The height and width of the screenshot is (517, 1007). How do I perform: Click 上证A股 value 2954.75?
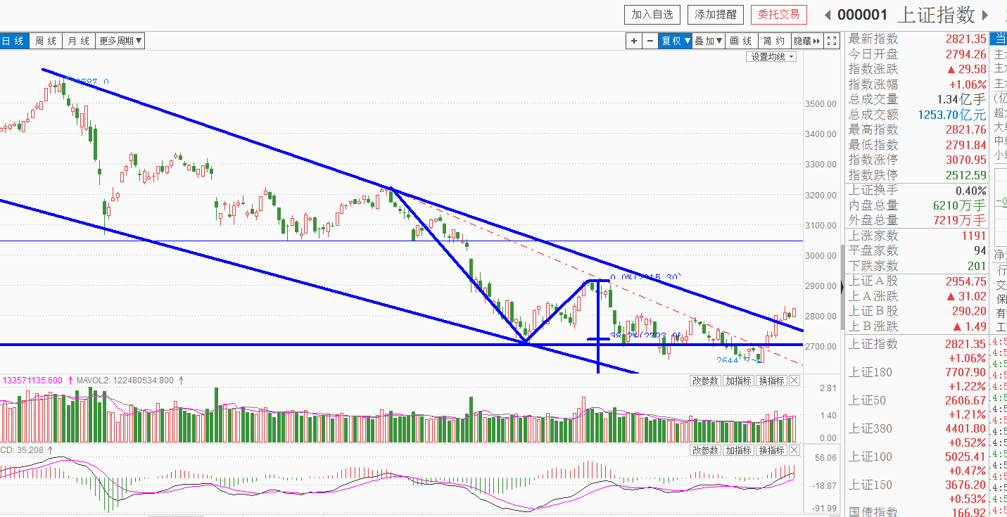click(966, 281)
